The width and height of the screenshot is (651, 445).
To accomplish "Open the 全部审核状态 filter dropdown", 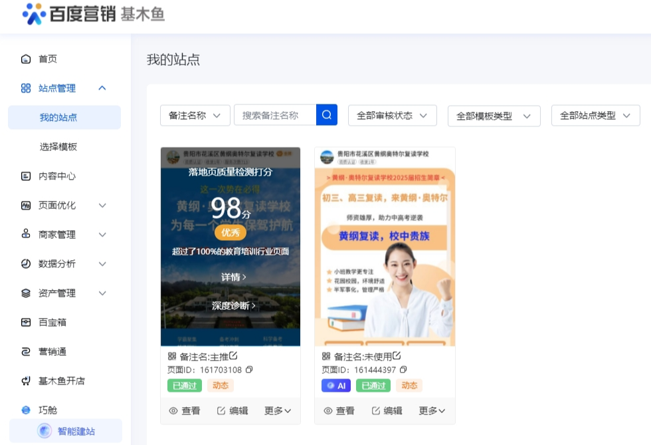I will 393,115.
